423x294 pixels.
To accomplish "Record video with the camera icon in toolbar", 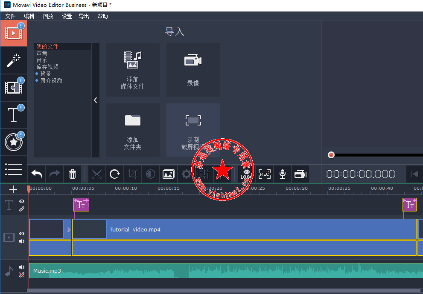I will coord(300,174).
